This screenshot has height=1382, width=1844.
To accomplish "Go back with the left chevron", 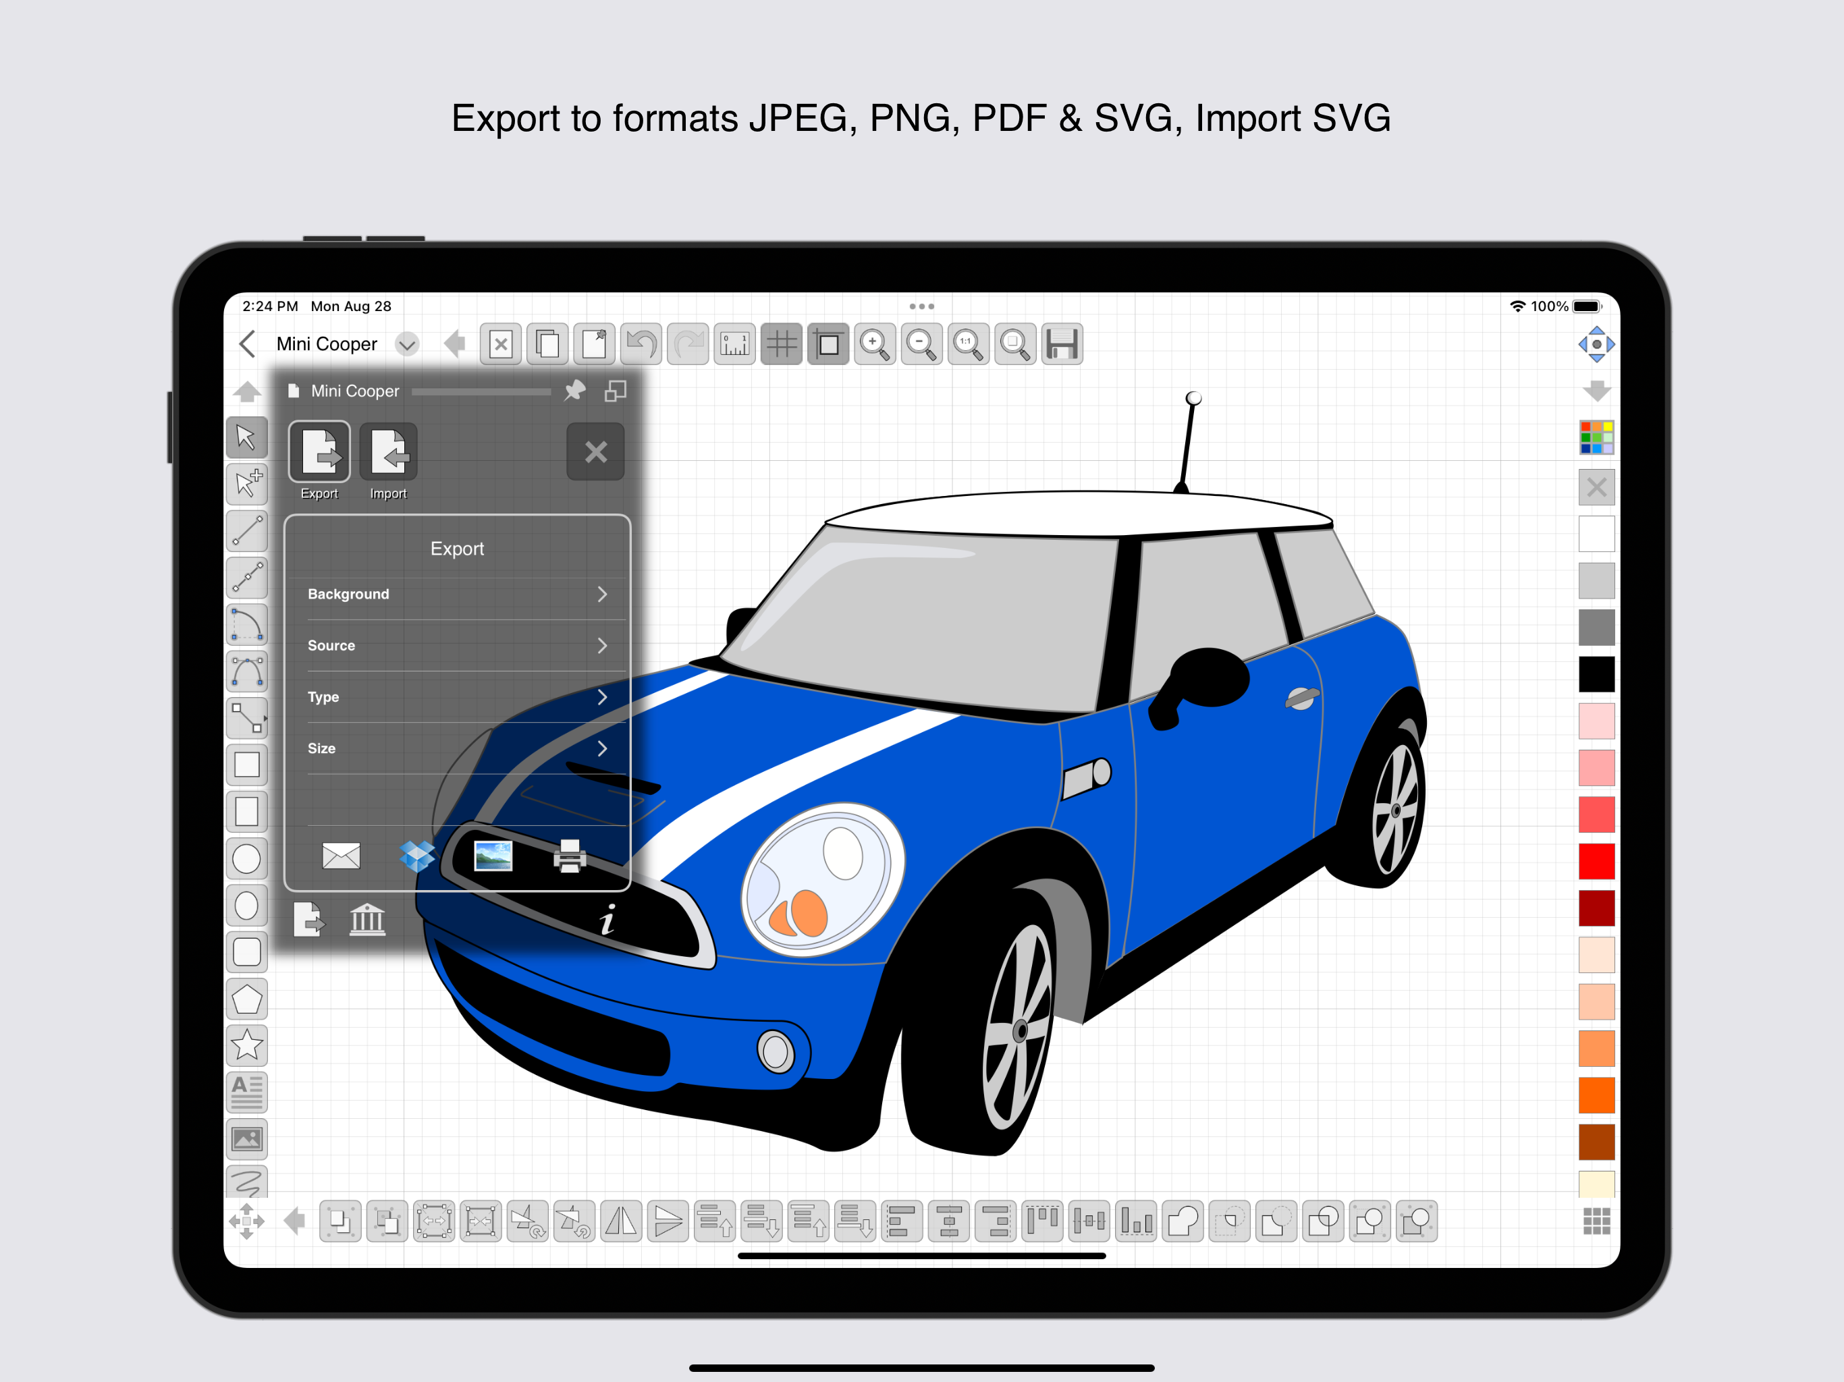I will point(248,343).
